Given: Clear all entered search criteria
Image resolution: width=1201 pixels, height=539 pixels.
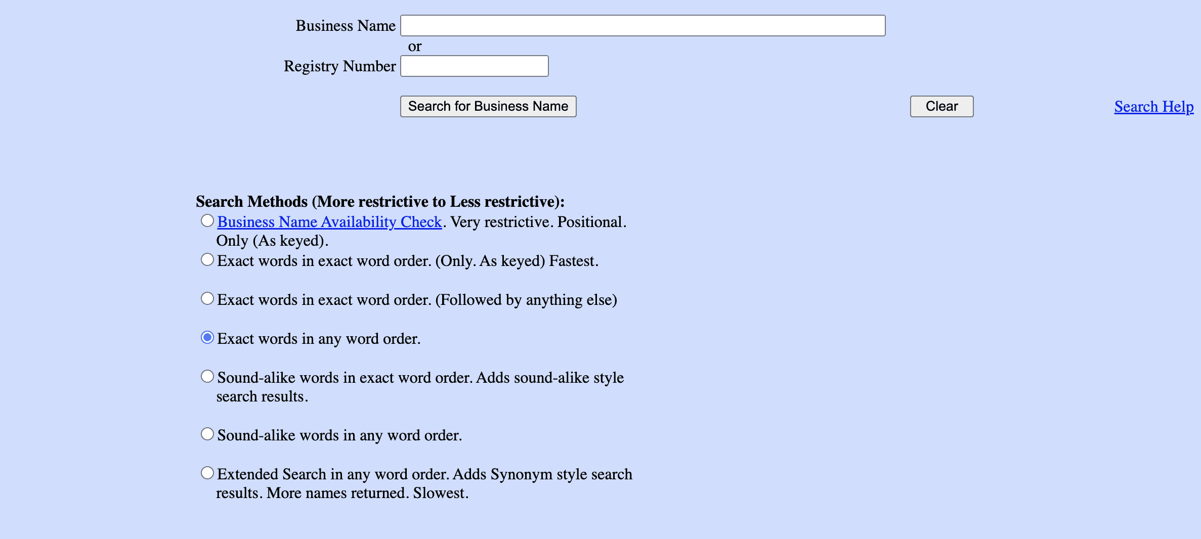Looking at the screenshot, I should coord(941,106).
